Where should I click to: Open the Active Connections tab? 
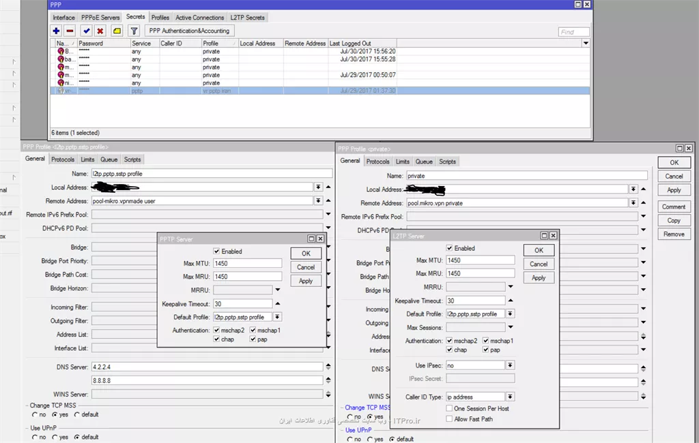pos(200,17)
